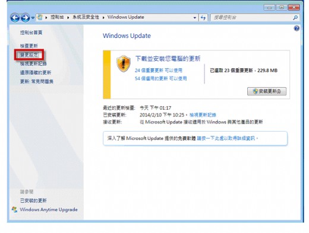
Task: Click the yellow warning shield icon
Action: (124, 63)
